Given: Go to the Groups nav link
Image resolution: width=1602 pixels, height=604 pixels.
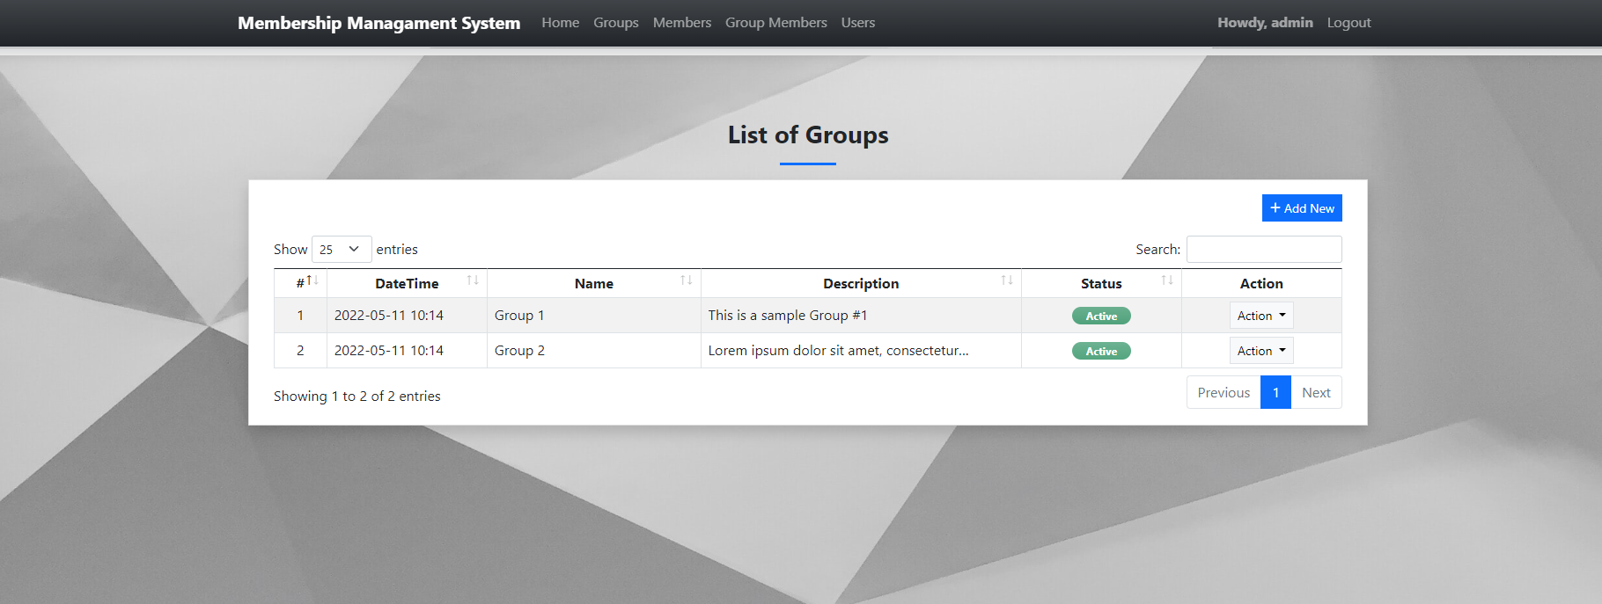Looking at the screenshot, I should (615, 23).
